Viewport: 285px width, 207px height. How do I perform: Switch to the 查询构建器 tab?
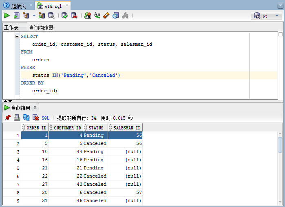point(41,28)
